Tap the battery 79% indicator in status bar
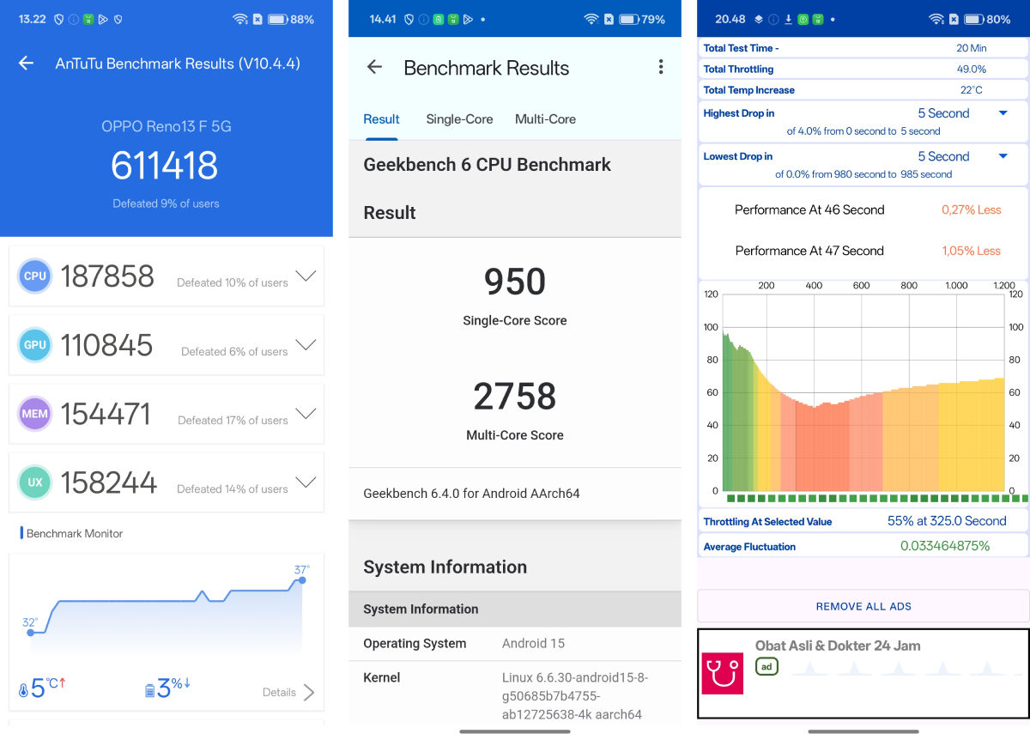Image resolution: width=1030 pixels, height=740 pixels. [x=641, y=19]
